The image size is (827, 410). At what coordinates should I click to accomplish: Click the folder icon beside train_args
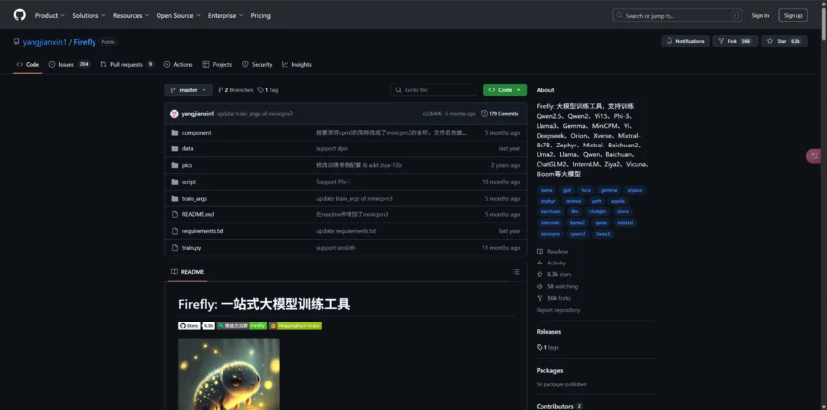(175, 199)
